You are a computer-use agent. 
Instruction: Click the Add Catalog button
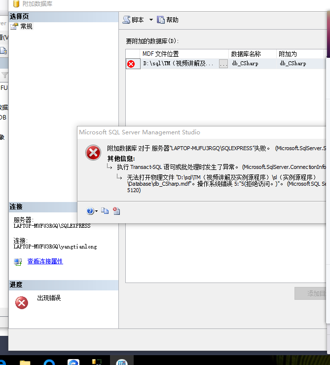coord(310,293)
